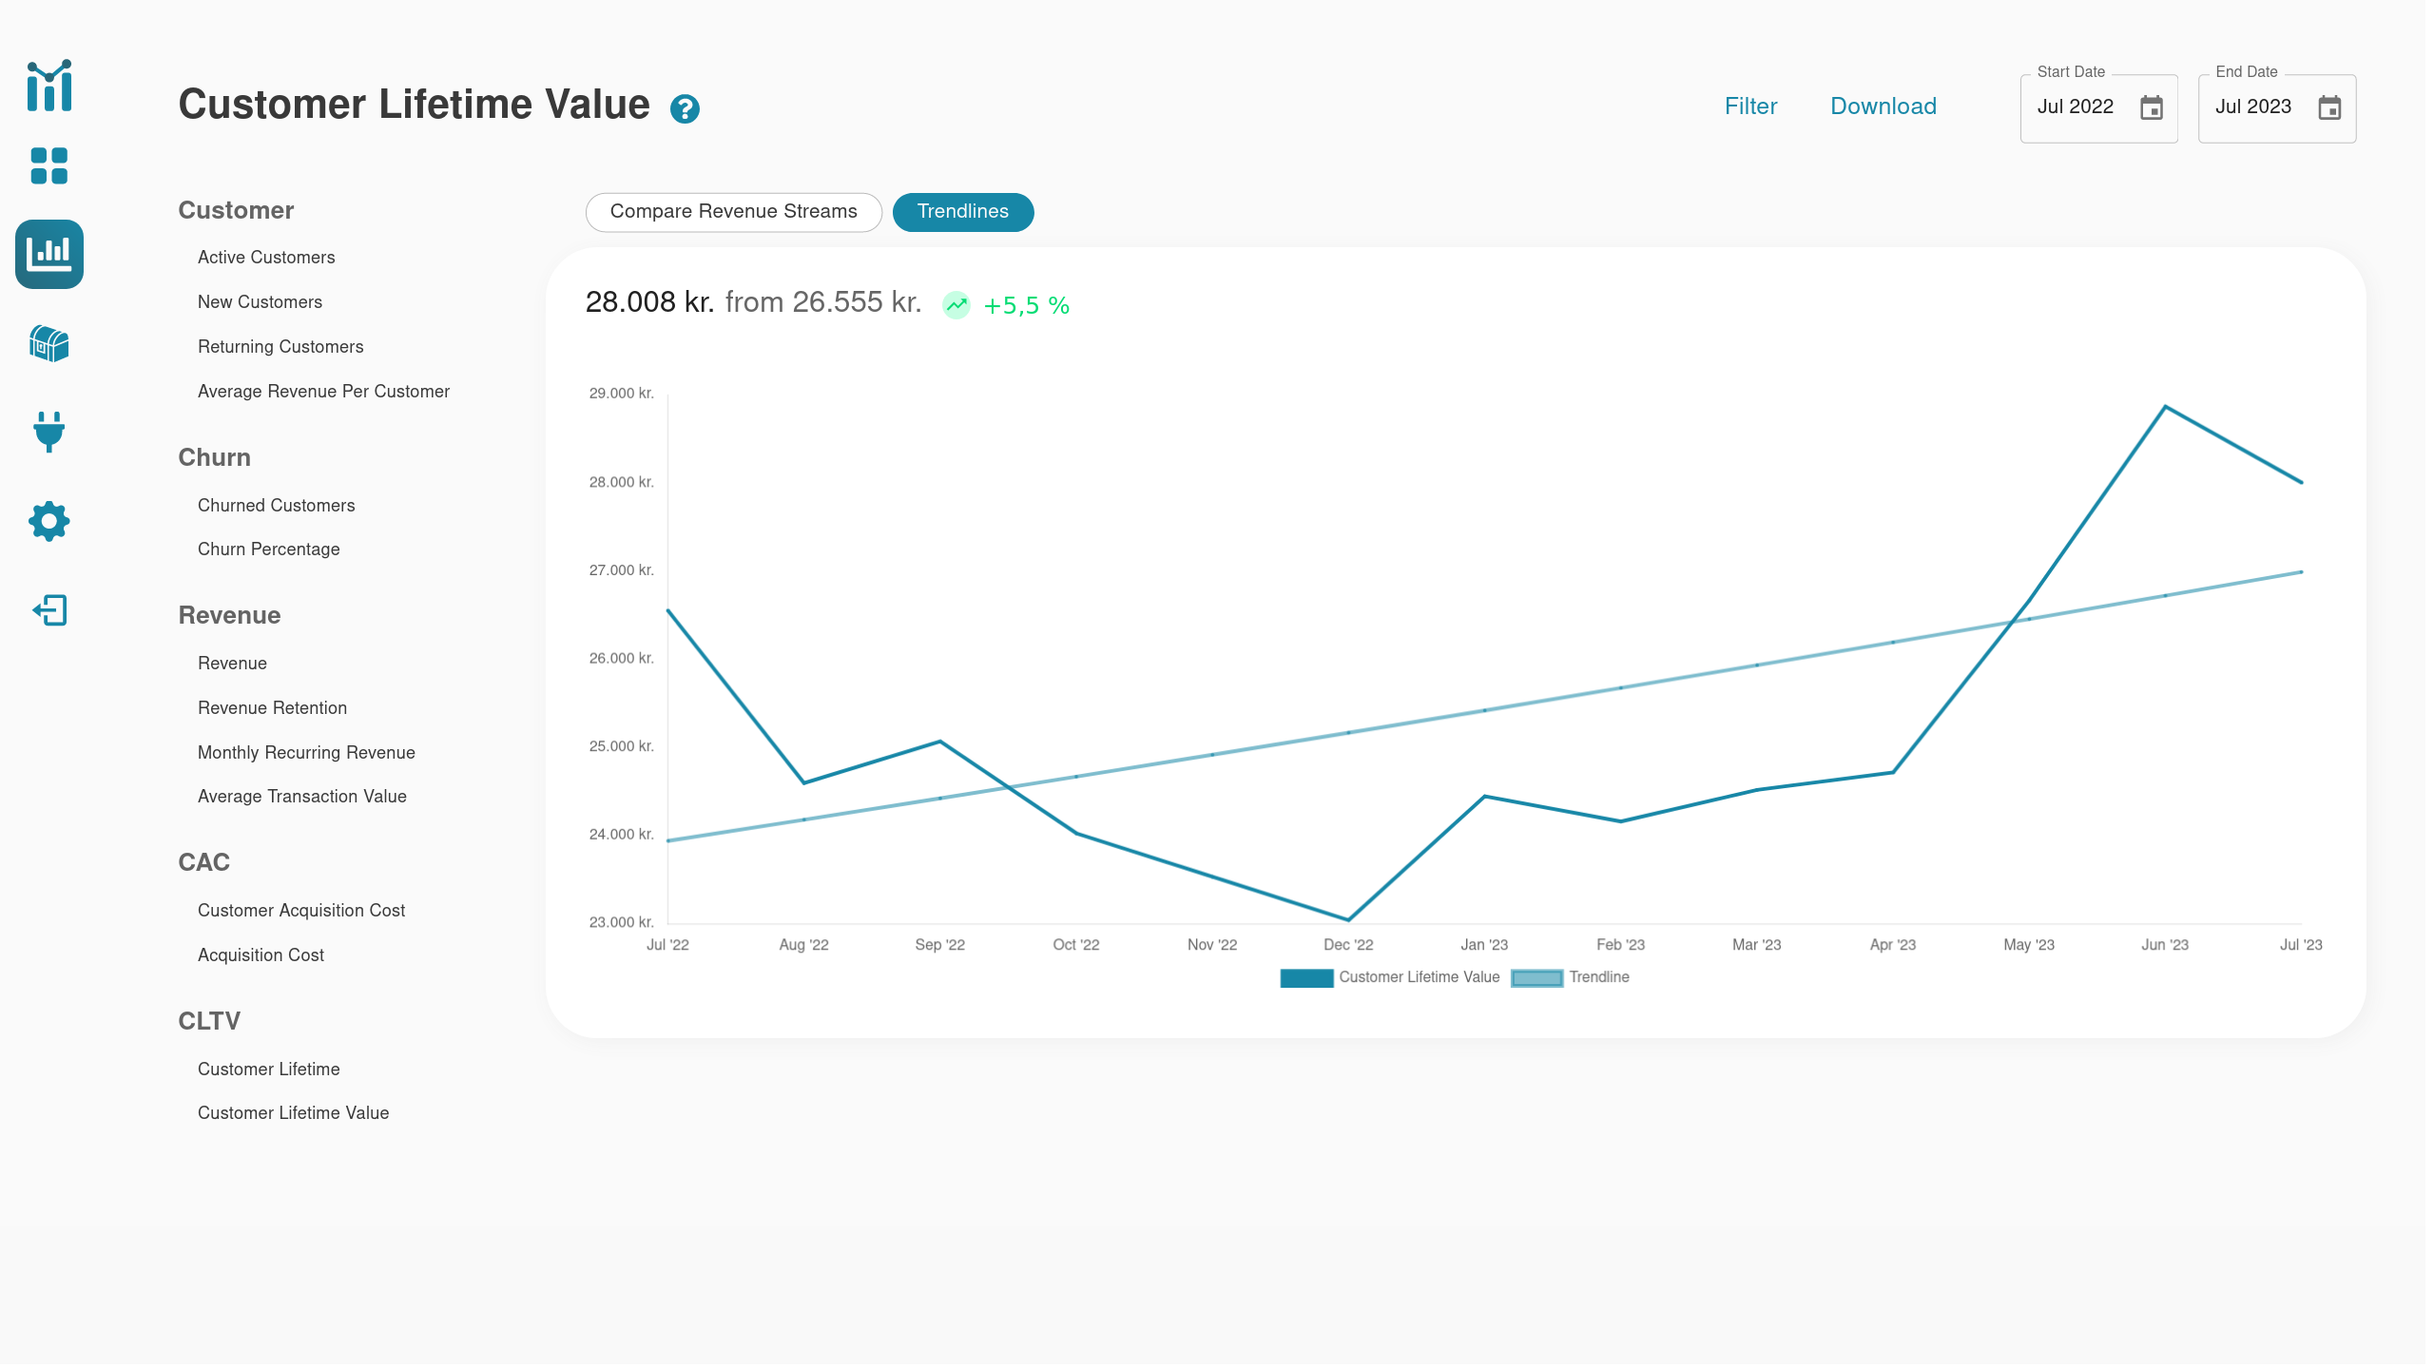This screenshot has height=1369, width=2434.
Task: Select the active bar chart analytics icon
Action: pyautogui.click(x=48, y=254)
